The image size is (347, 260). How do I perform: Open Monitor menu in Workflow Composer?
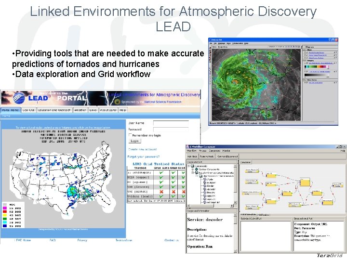point(226,151)
